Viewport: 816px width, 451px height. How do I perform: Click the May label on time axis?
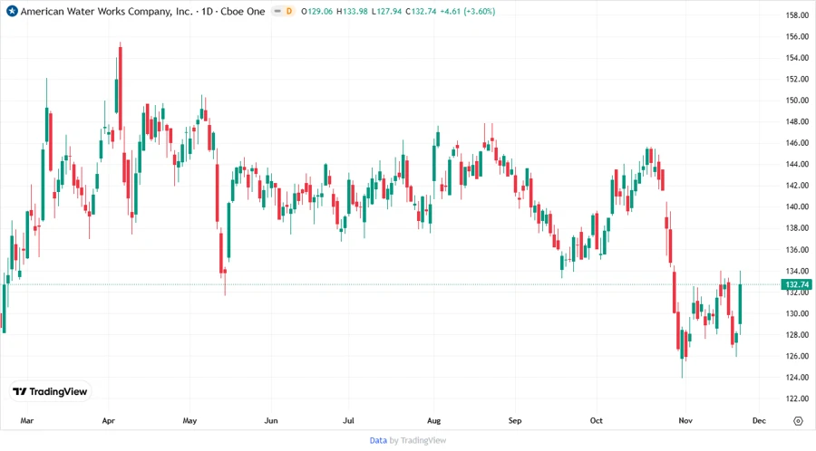(x=190, y=421)
